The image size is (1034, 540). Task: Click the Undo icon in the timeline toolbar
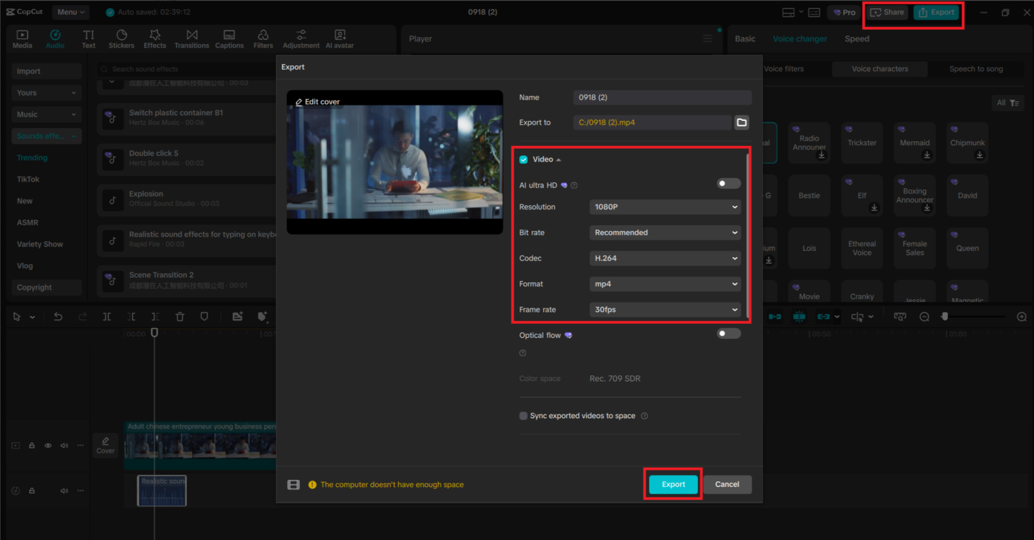tap(58, 316)
